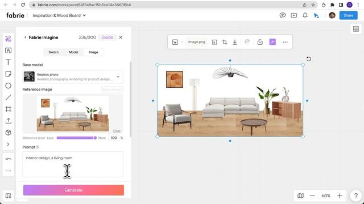
Task: Click the greyed-out circular icon in image toolbar
Action: coord(247,42)
